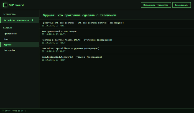The width and height of the screenshot is (194, 113).
Task: Click the РАЗДЕЛЫ sidebar header
Action: [7, 28]
